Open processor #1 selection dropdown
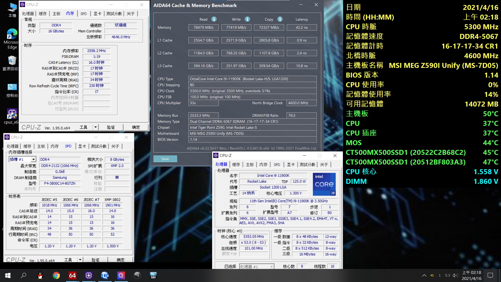 click(272, 267)
